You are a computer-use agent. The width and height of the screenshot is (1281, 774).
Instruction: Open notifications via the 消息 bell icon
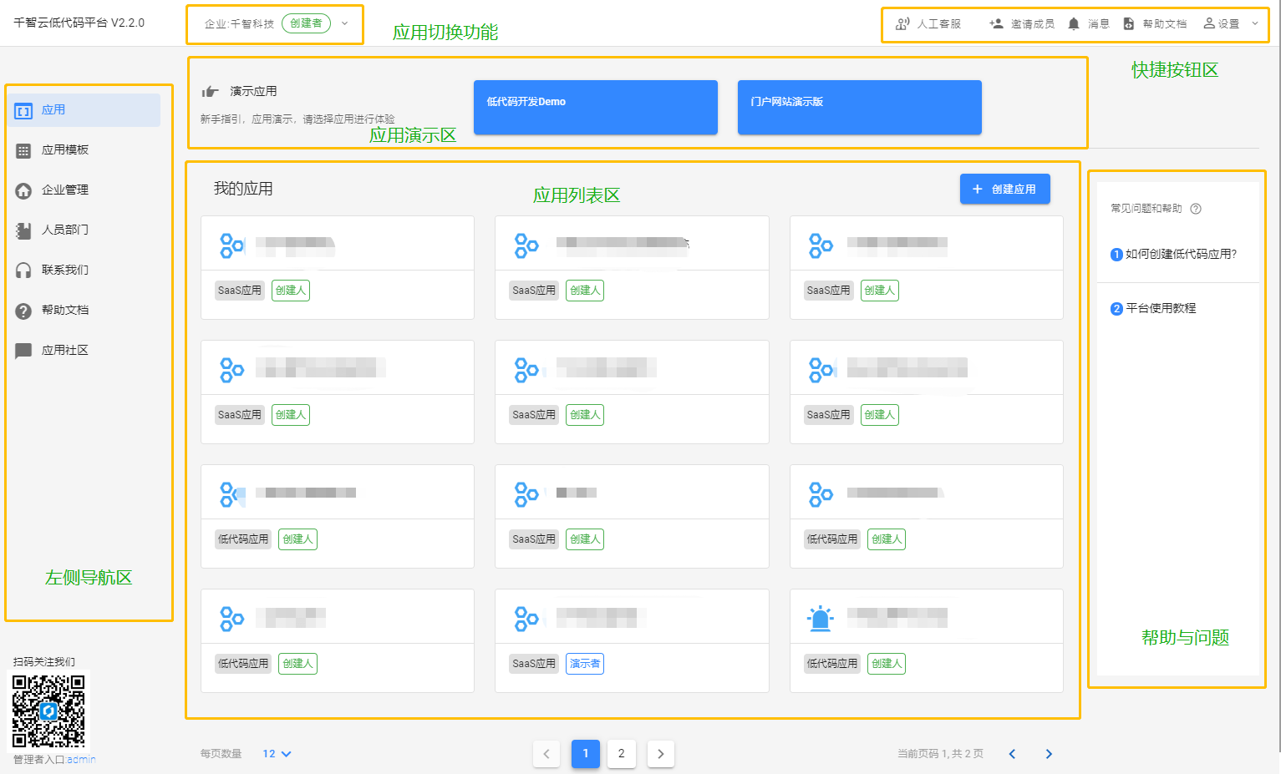[1074, 24]
